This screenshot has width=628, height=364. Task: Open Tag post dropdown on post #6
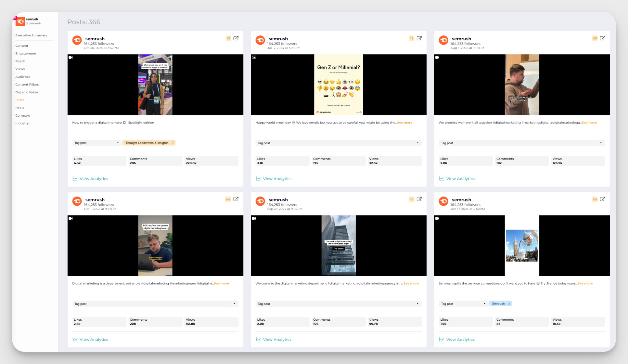463,304
